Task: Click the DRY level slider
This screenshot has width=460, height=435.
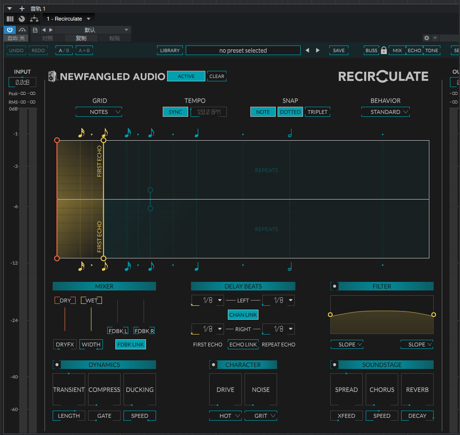Action: [x=65, y=319]
